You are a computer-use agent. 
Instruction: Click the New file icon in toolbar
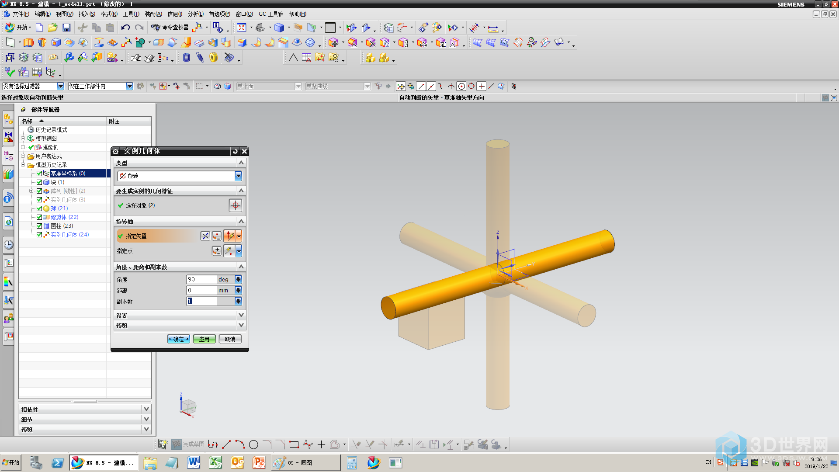click(x=39, y=28)
